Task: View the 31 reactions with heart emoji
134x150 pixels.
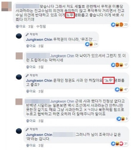Action: click(119, 143)
